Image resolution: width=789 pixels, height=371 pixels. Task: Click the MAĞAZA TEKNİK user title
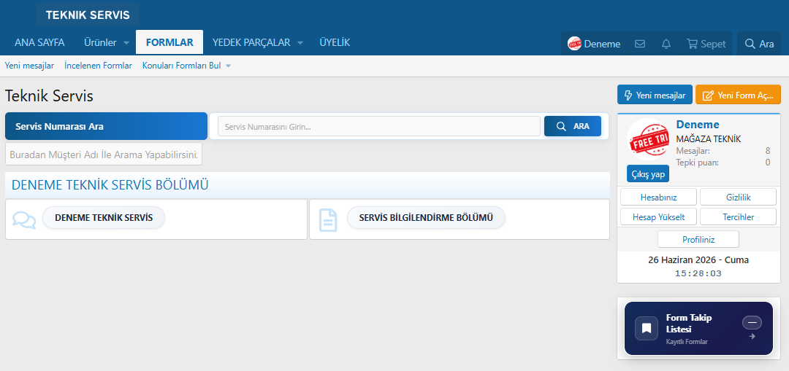[709, 139]
